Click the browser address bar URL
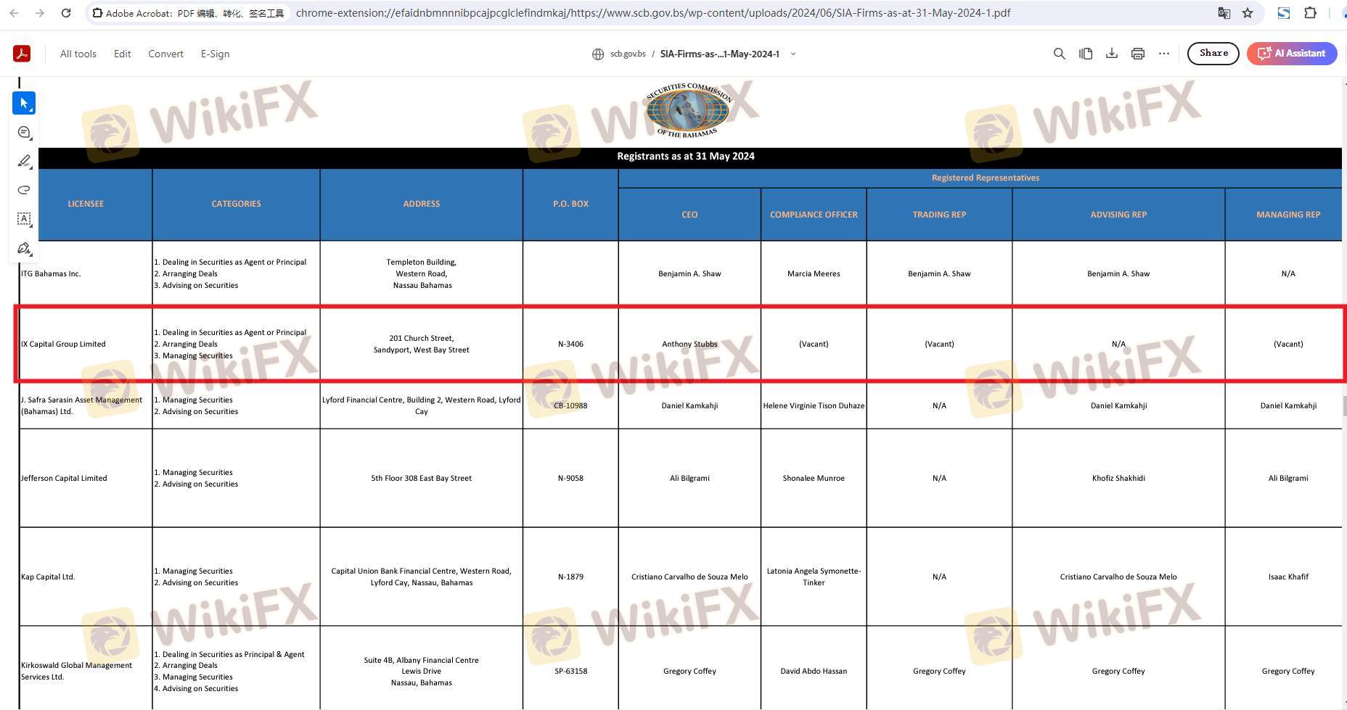 [653, 13]
